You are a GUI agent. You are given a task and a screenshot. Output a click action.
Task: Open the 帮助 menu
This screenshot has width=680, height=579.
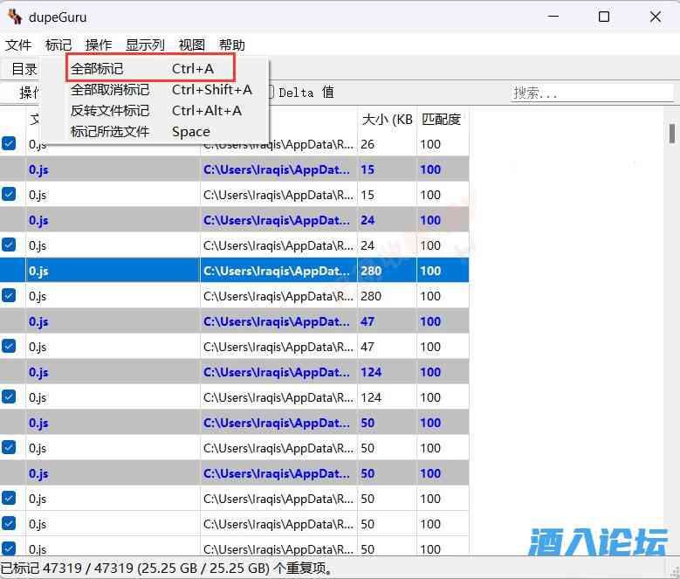232,45
